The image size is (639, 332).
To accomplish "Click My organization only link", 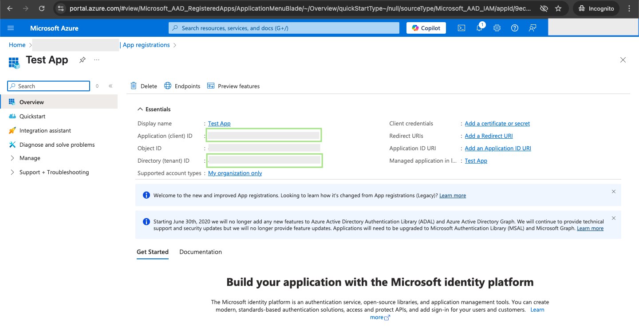I will tap(235, 173).
